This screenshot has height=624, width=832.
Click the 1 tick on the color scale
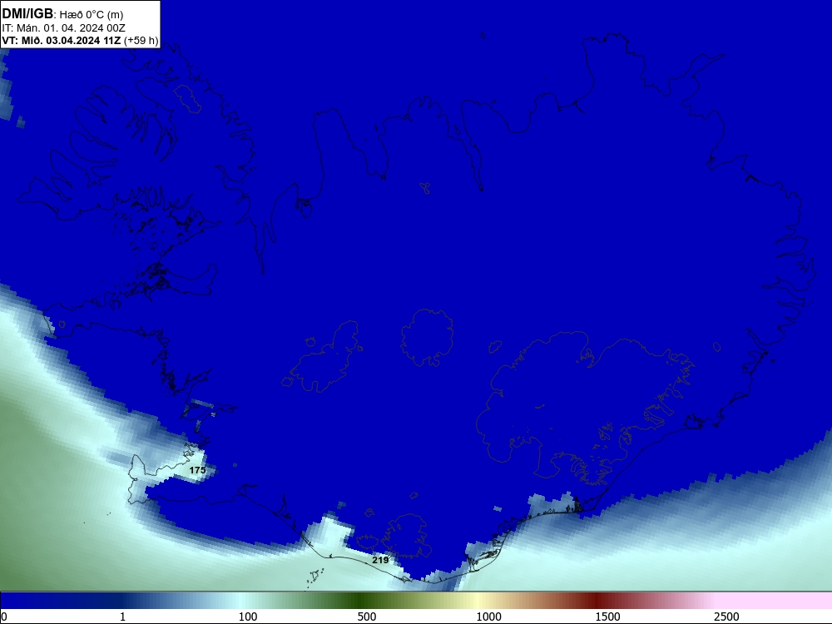click(x=122, y=617)
